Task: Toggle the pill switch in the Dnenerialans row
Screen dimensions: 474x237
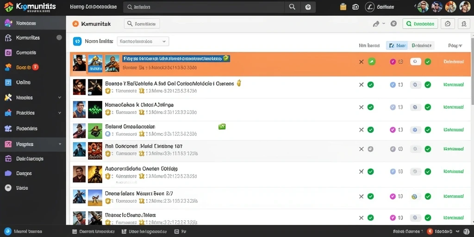Action: [416, 196]
